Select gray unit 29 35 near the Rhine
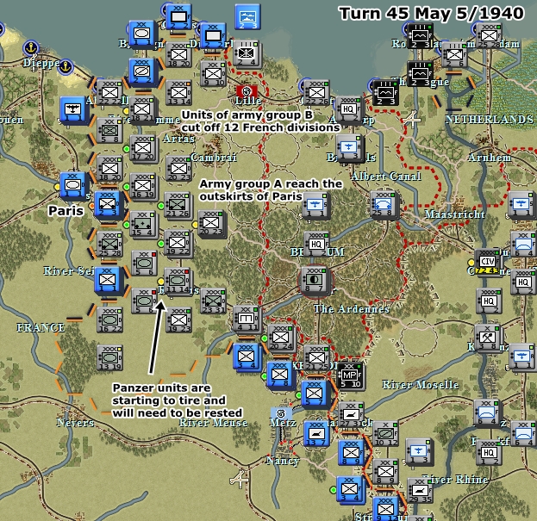The width and height of the screenshot is (537, 521). point(420,491)
